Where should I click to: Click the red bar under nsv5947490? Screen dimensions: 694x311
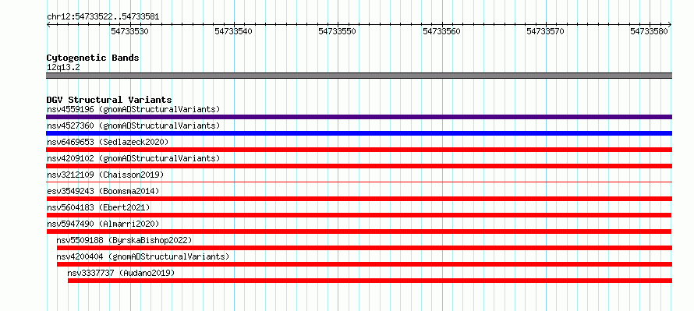tap(359, 231)
